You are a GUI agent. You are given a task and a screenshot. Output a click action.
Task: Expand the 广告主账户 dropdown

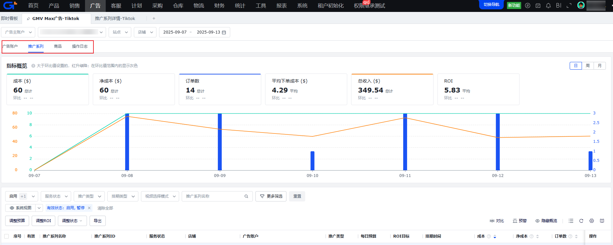click(18, 32)
